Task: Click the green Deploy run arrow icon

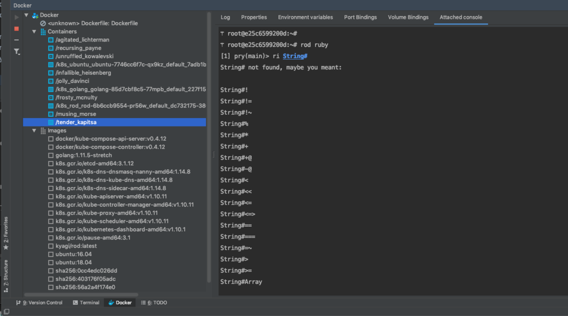Action: (x=17, y=17)
